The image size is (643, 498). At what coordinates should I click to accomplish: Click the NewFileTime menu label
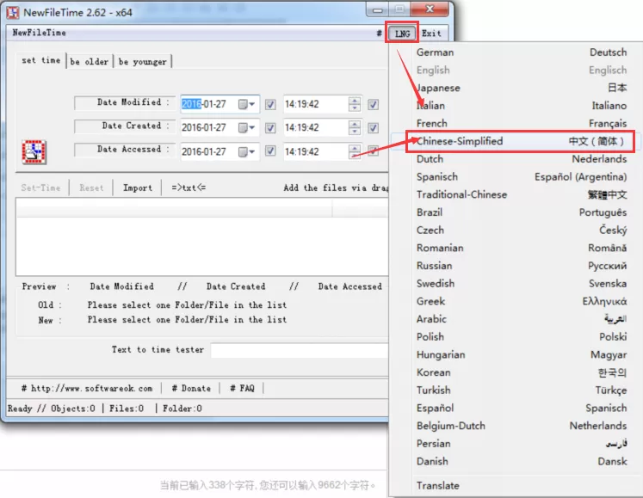click(x=39, y=33)
